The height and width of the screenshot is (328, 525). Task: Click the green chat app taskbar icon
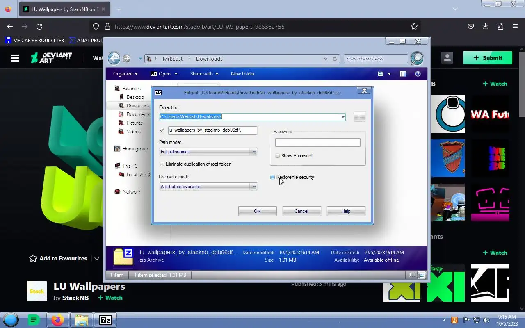coord(34,320)
